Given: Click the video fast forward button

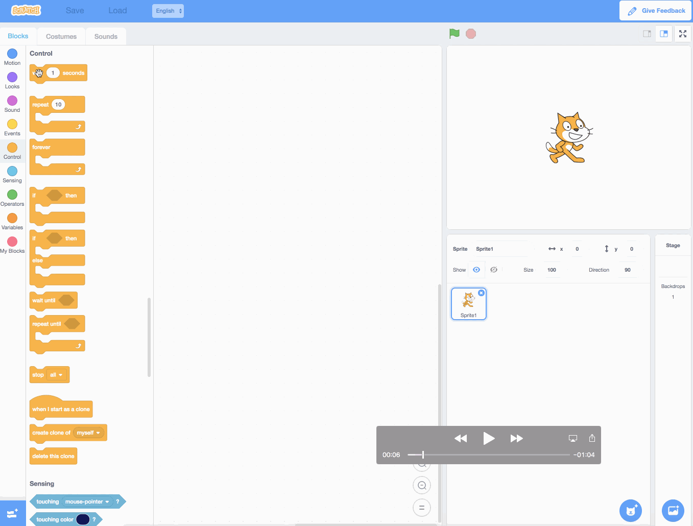Looking at the screenshot, I should pyautogui.click(x=517, y=438).
